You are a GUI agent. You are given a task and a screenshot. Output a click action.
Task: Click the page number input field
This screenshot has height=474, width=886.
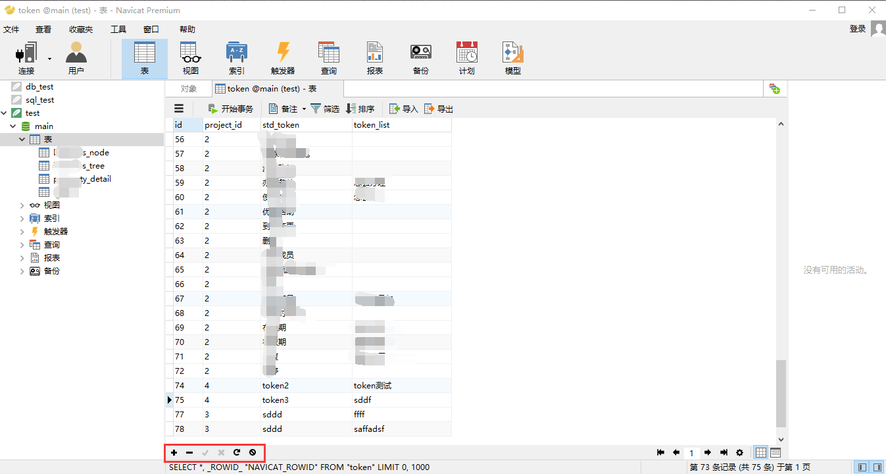coord(691,452)
